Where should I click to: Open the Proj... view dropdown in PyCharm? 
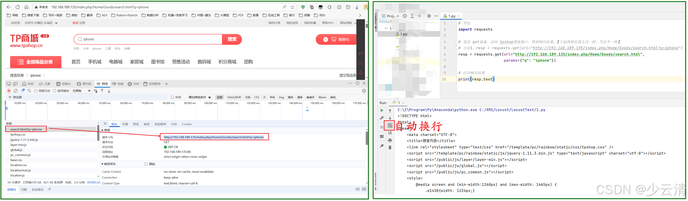pyautogui.click(x=390, y=16)
